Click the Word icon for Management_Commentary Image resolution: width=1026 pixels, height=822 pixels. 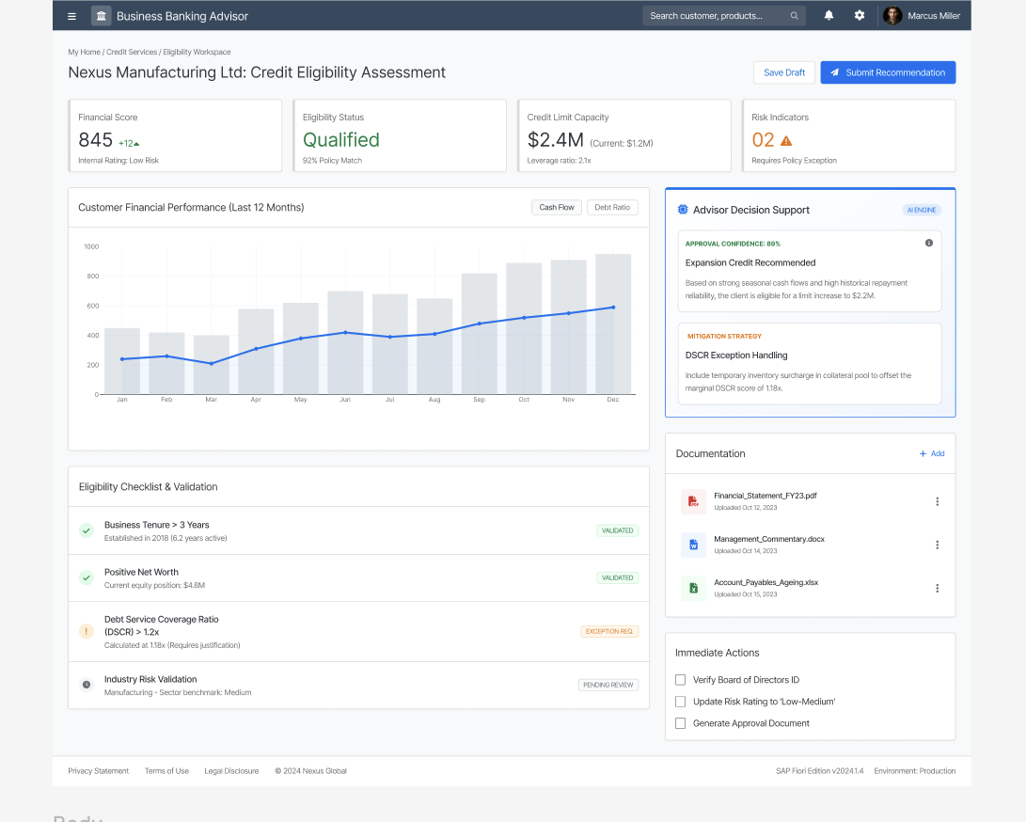(x=693, y=545)
